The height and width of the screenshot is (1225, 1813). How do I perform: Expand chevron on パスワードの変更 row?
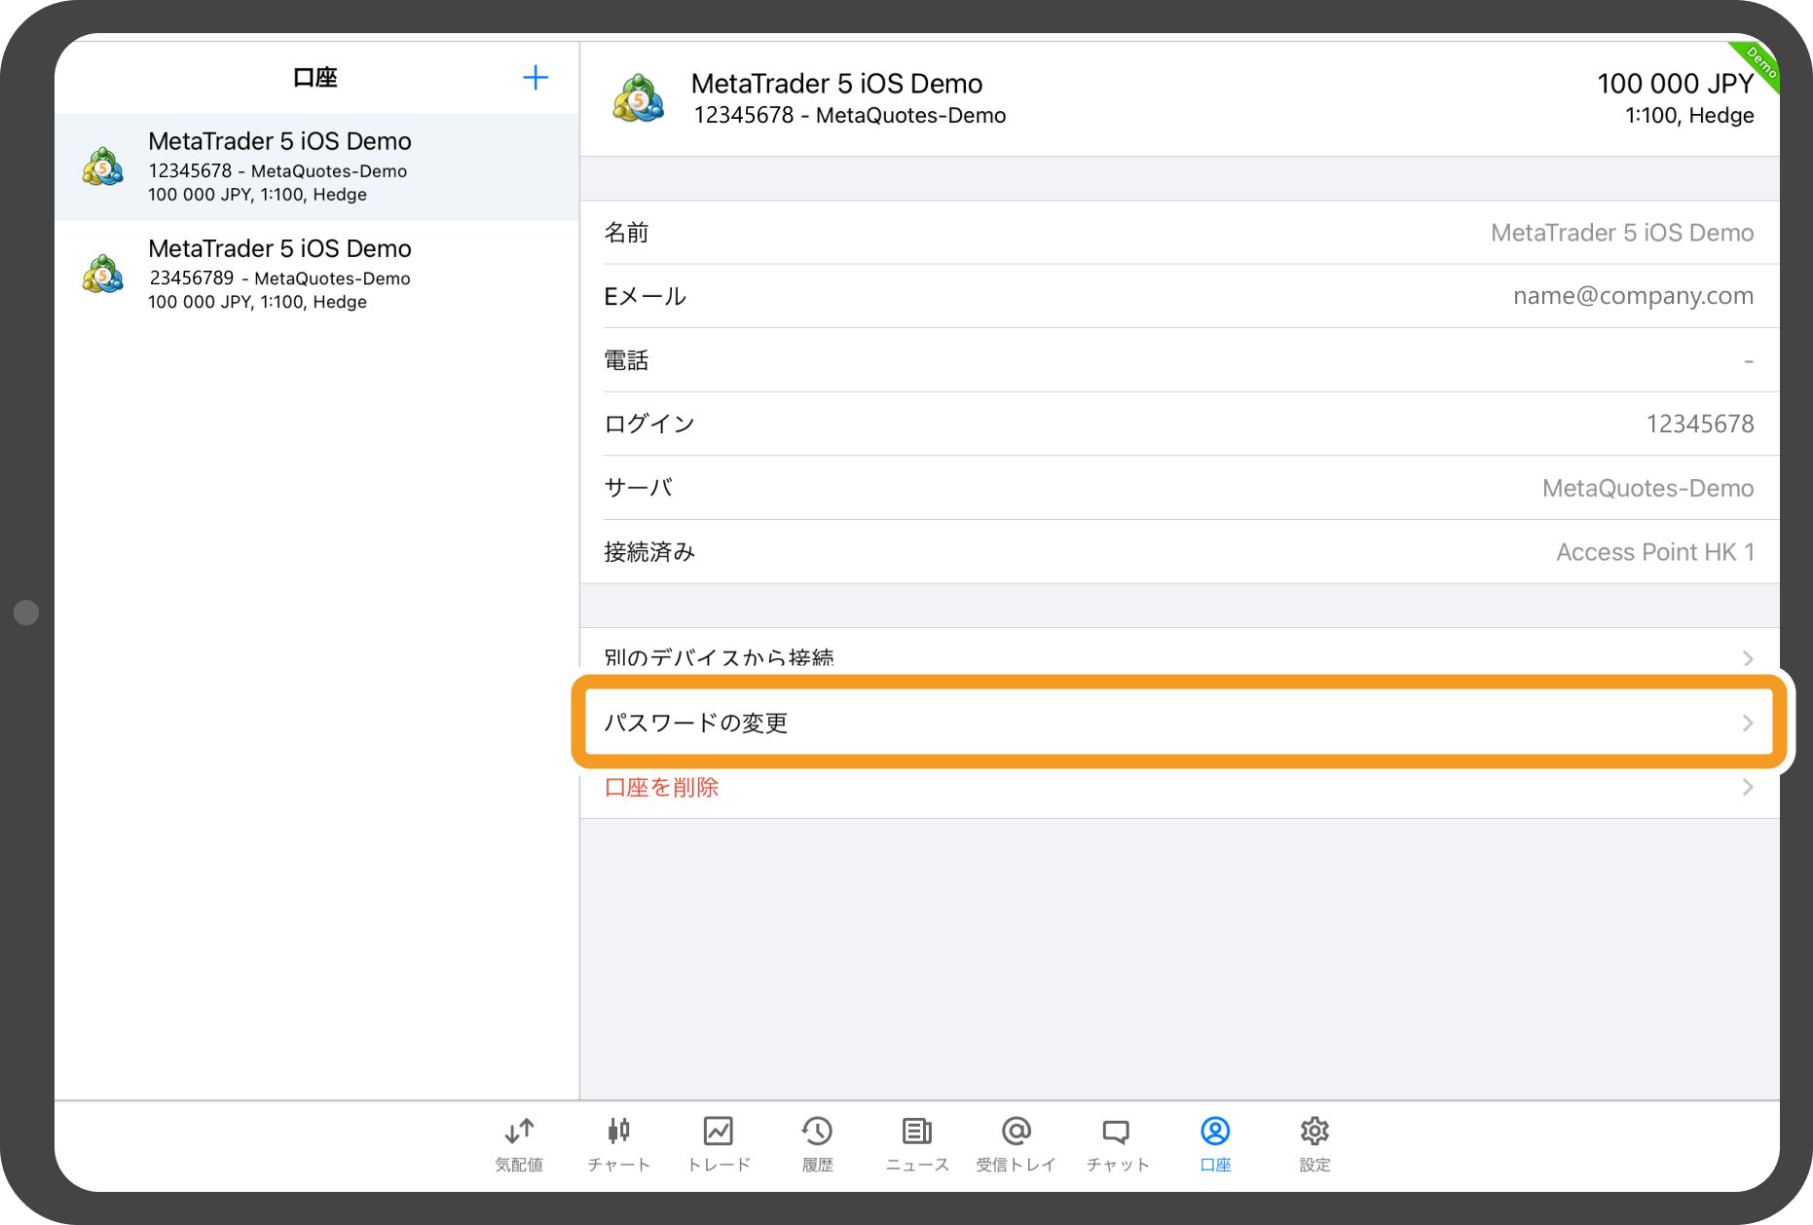(x=1748, y=723)
